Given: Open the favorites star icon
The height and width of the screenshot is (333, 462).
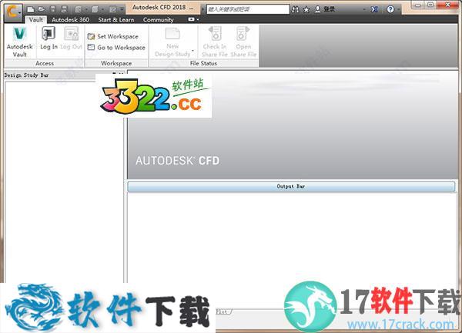Looking at the screenshot, I should click(x=306, y=9).
